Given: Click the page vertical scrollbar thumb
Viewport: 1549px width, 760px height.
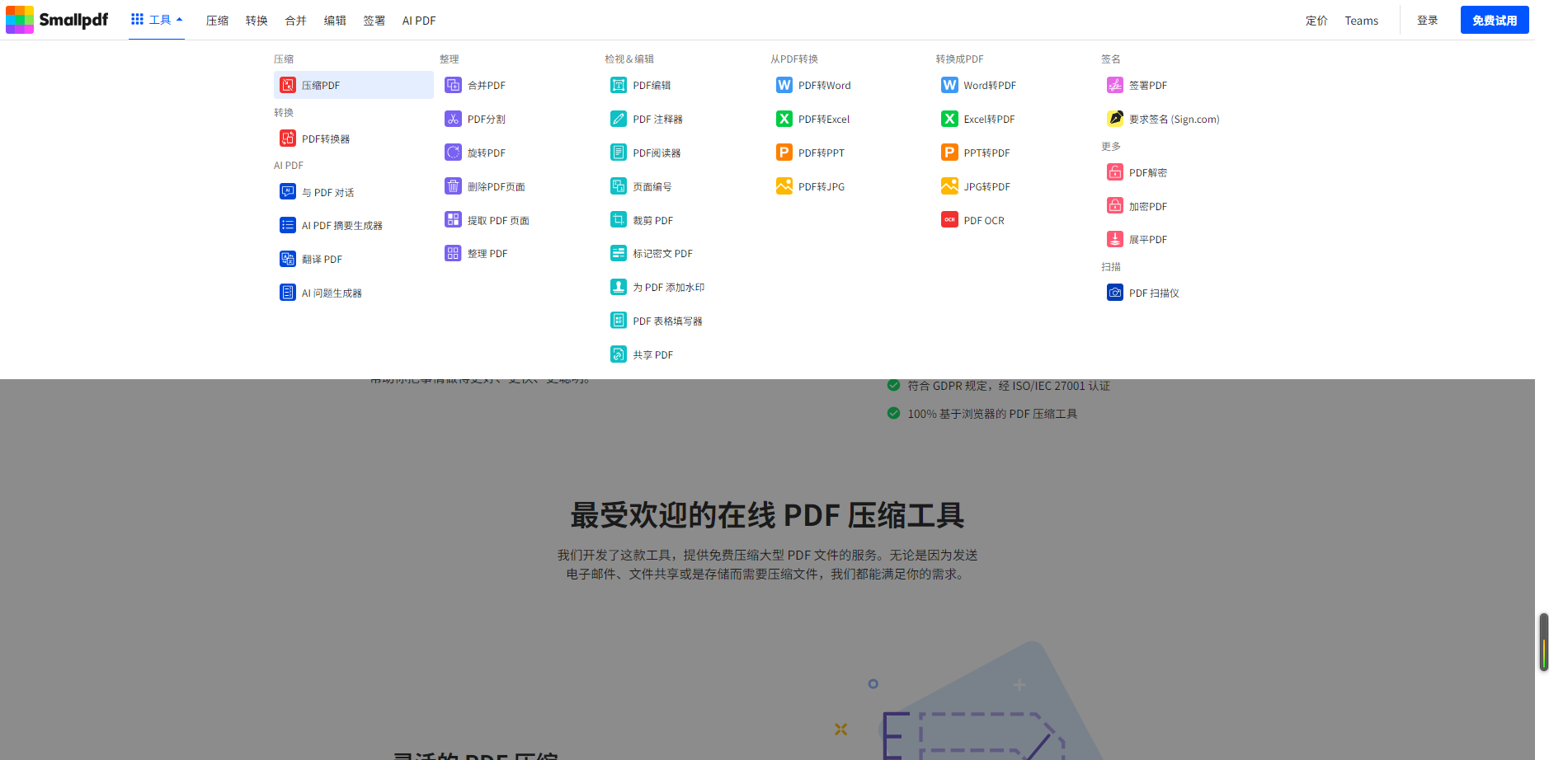Looking at the screenshot, I should (x=1543, y=641).
